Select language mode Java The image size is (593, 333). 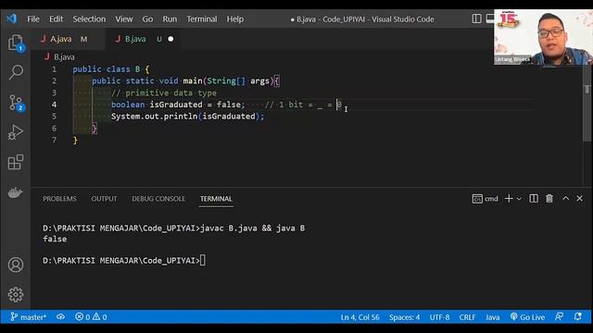492,317
